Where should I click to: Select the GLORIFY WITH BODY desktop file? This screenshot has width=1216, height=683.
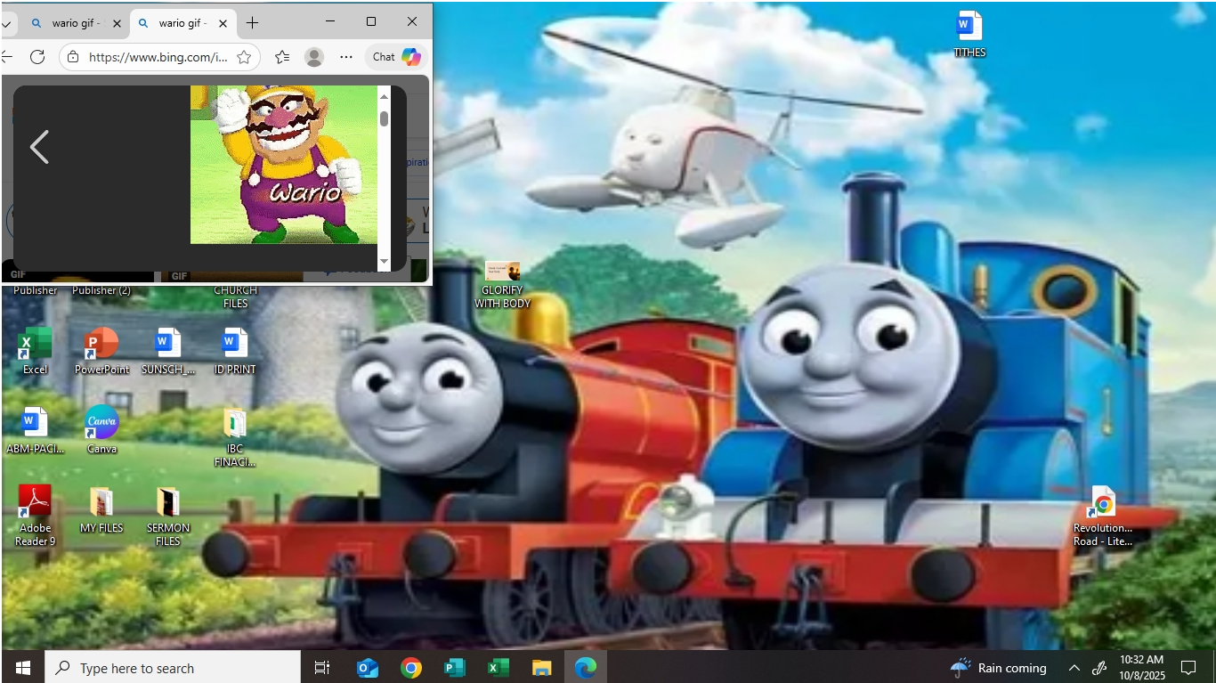[x=502, y=285]
